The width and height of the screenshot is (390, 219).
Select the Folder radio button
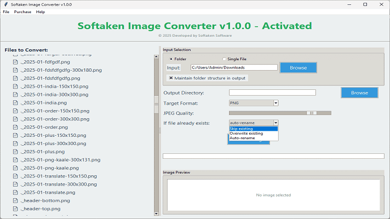171,59
